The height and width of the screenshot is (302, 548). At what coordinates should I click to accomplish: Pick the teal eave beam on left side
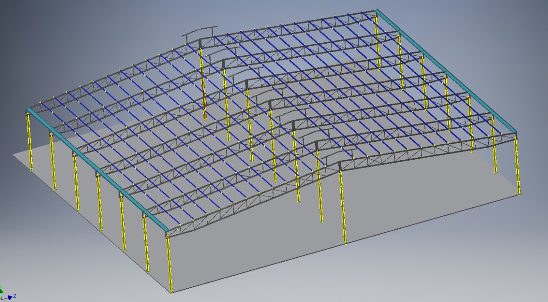96,170
